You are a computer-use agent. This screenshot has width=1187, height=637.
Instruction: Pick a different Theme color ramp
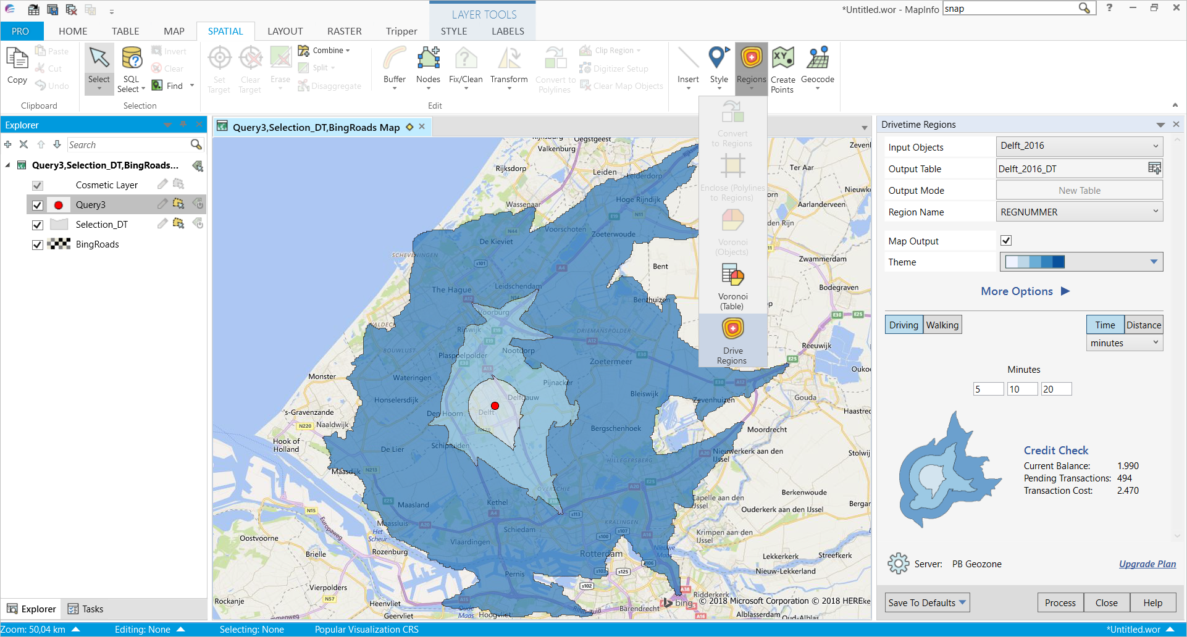[x=1152, y=261]
